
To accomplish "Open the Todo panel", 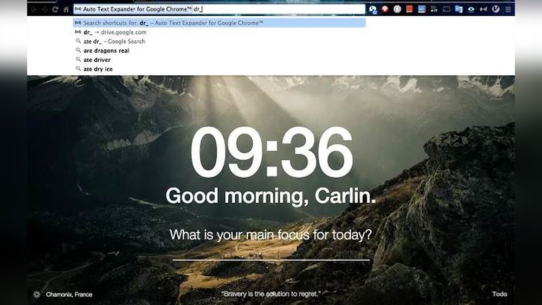I will coord(500,294).
